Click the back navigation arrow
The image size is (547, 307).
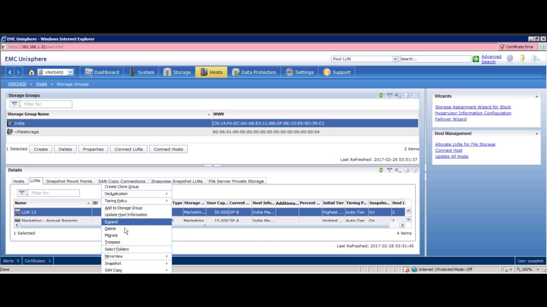coord(10,72)
